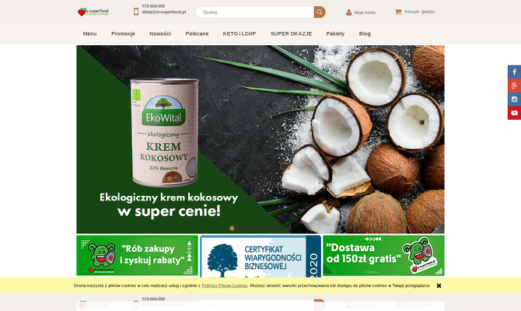This screenshot has height=311, width=521.
Task: Click the e-superfood logo
Action: 93,12
